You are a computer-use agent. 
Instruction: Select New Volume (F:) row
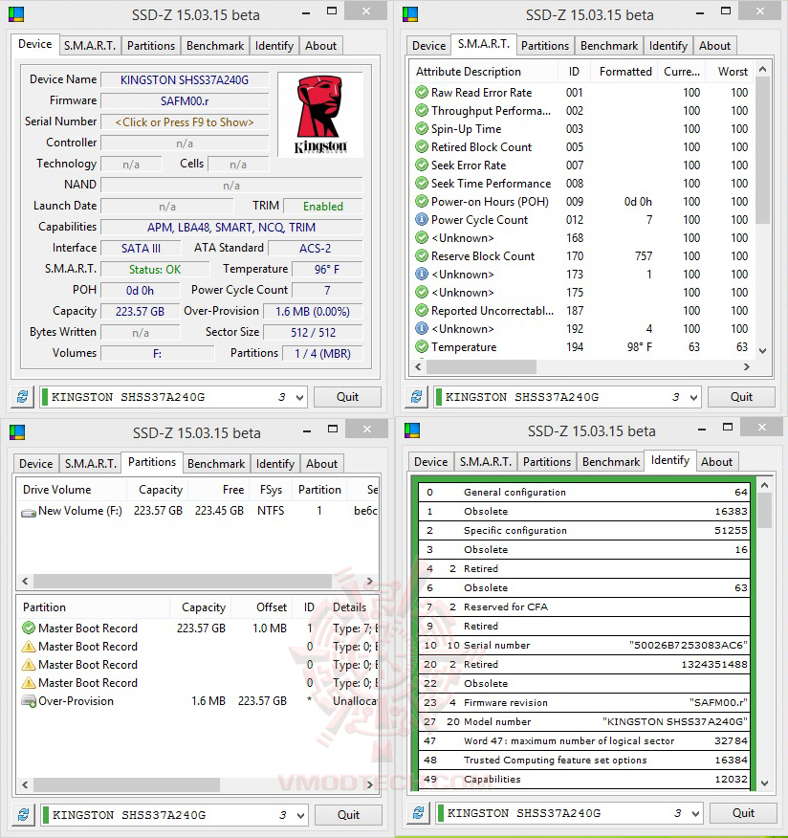[198, 511]
